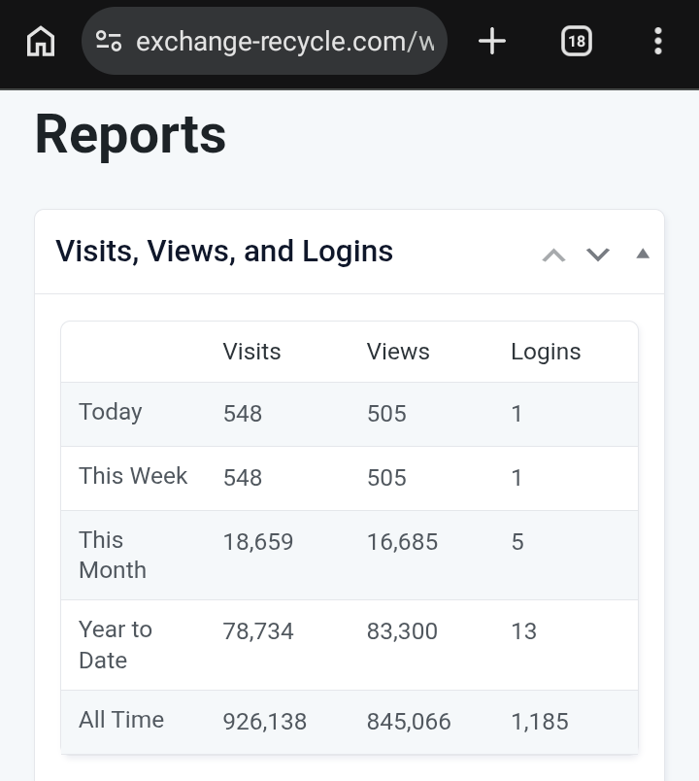The width and height of the screenshot is (699, 781).
Task: Open the tab switcher showing 18 tabs
Action: coord(576,41)
